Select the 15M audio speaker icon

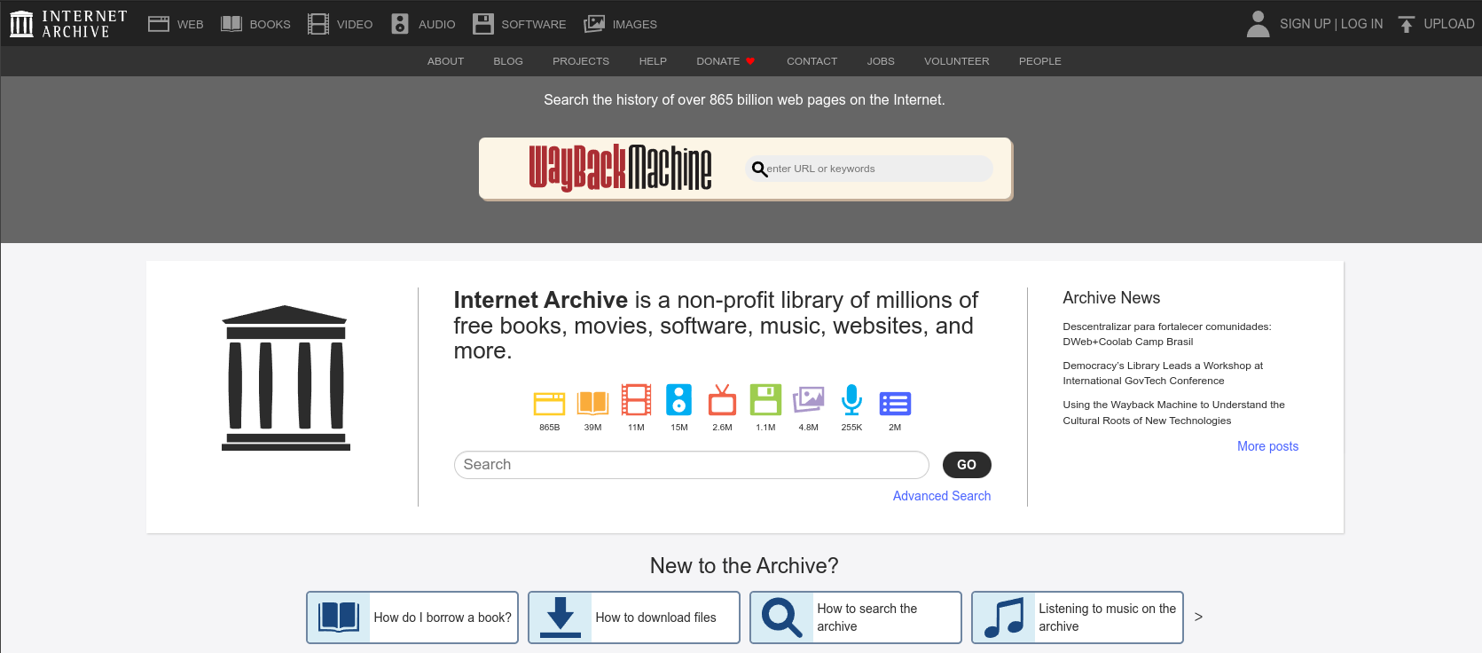click(678, 400)
